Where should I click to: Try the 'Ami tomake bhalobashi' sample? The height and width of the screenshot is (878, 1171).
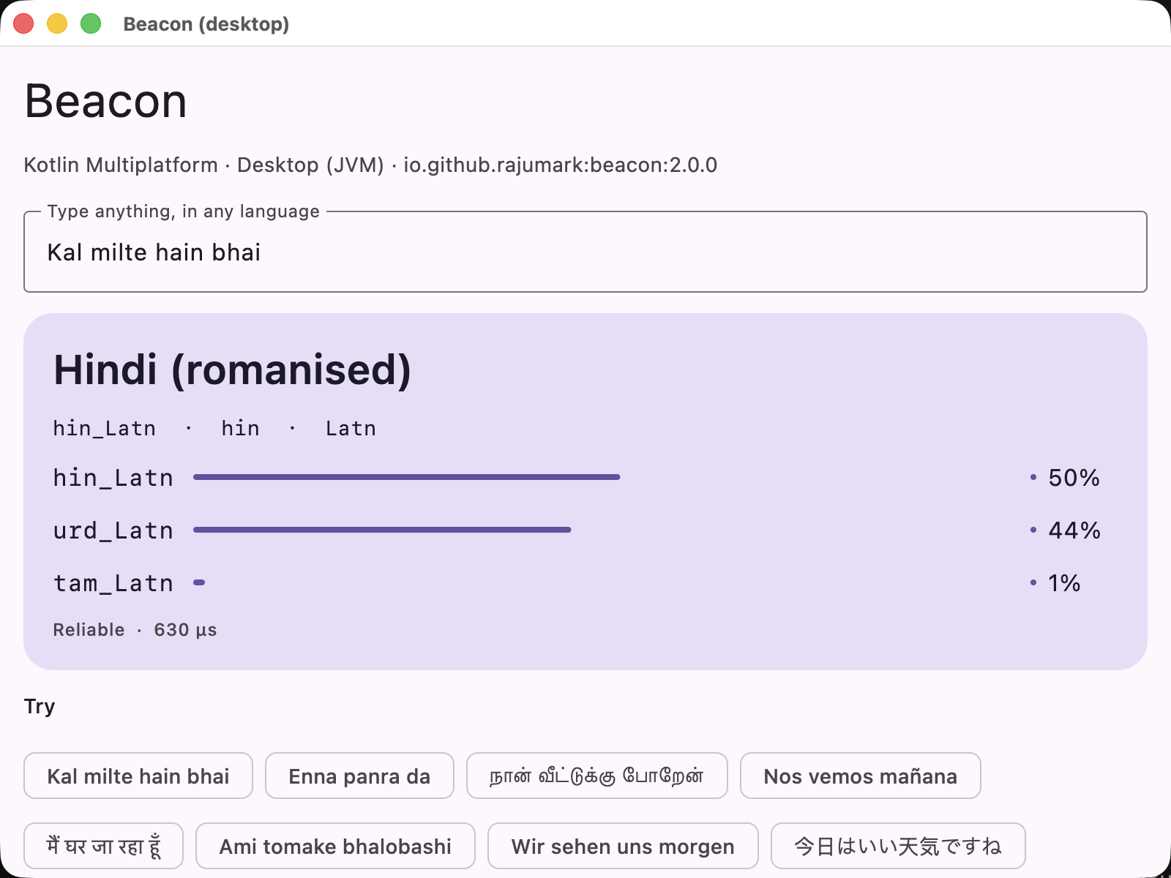coord(335,846)
